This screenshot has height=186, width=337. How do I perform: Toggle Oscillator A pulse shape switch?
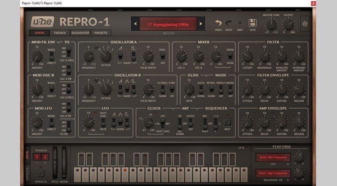pos(133,56)
